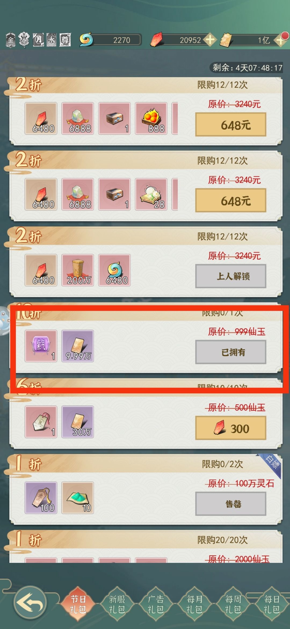Tap the 200万 golden jar item icon
The height and width of the screenshot is (629, 290).
click(78, 270)
